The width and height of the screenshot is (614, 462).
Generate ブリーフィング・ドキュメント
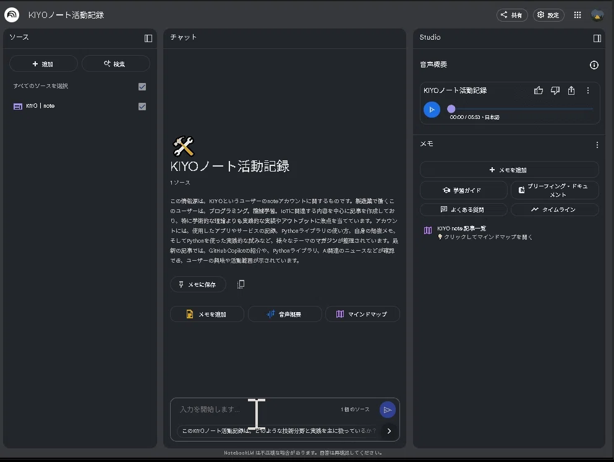(x=555, y=190)
